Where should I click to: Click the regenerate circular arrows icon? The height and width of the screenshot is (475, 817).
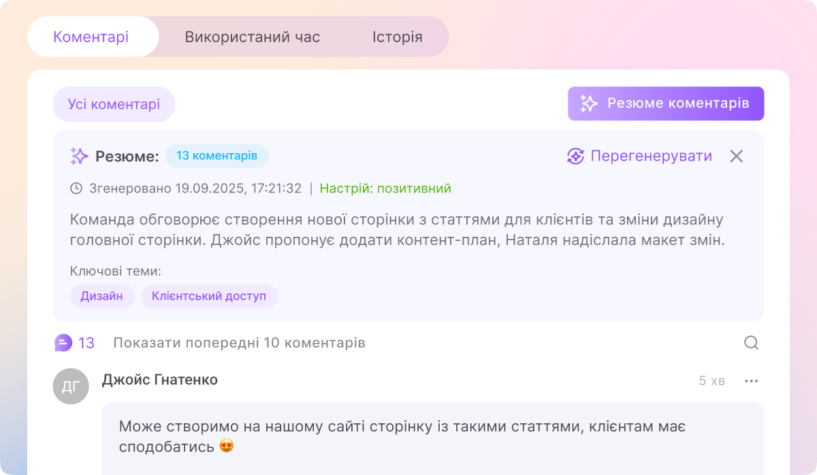point(575,157)
